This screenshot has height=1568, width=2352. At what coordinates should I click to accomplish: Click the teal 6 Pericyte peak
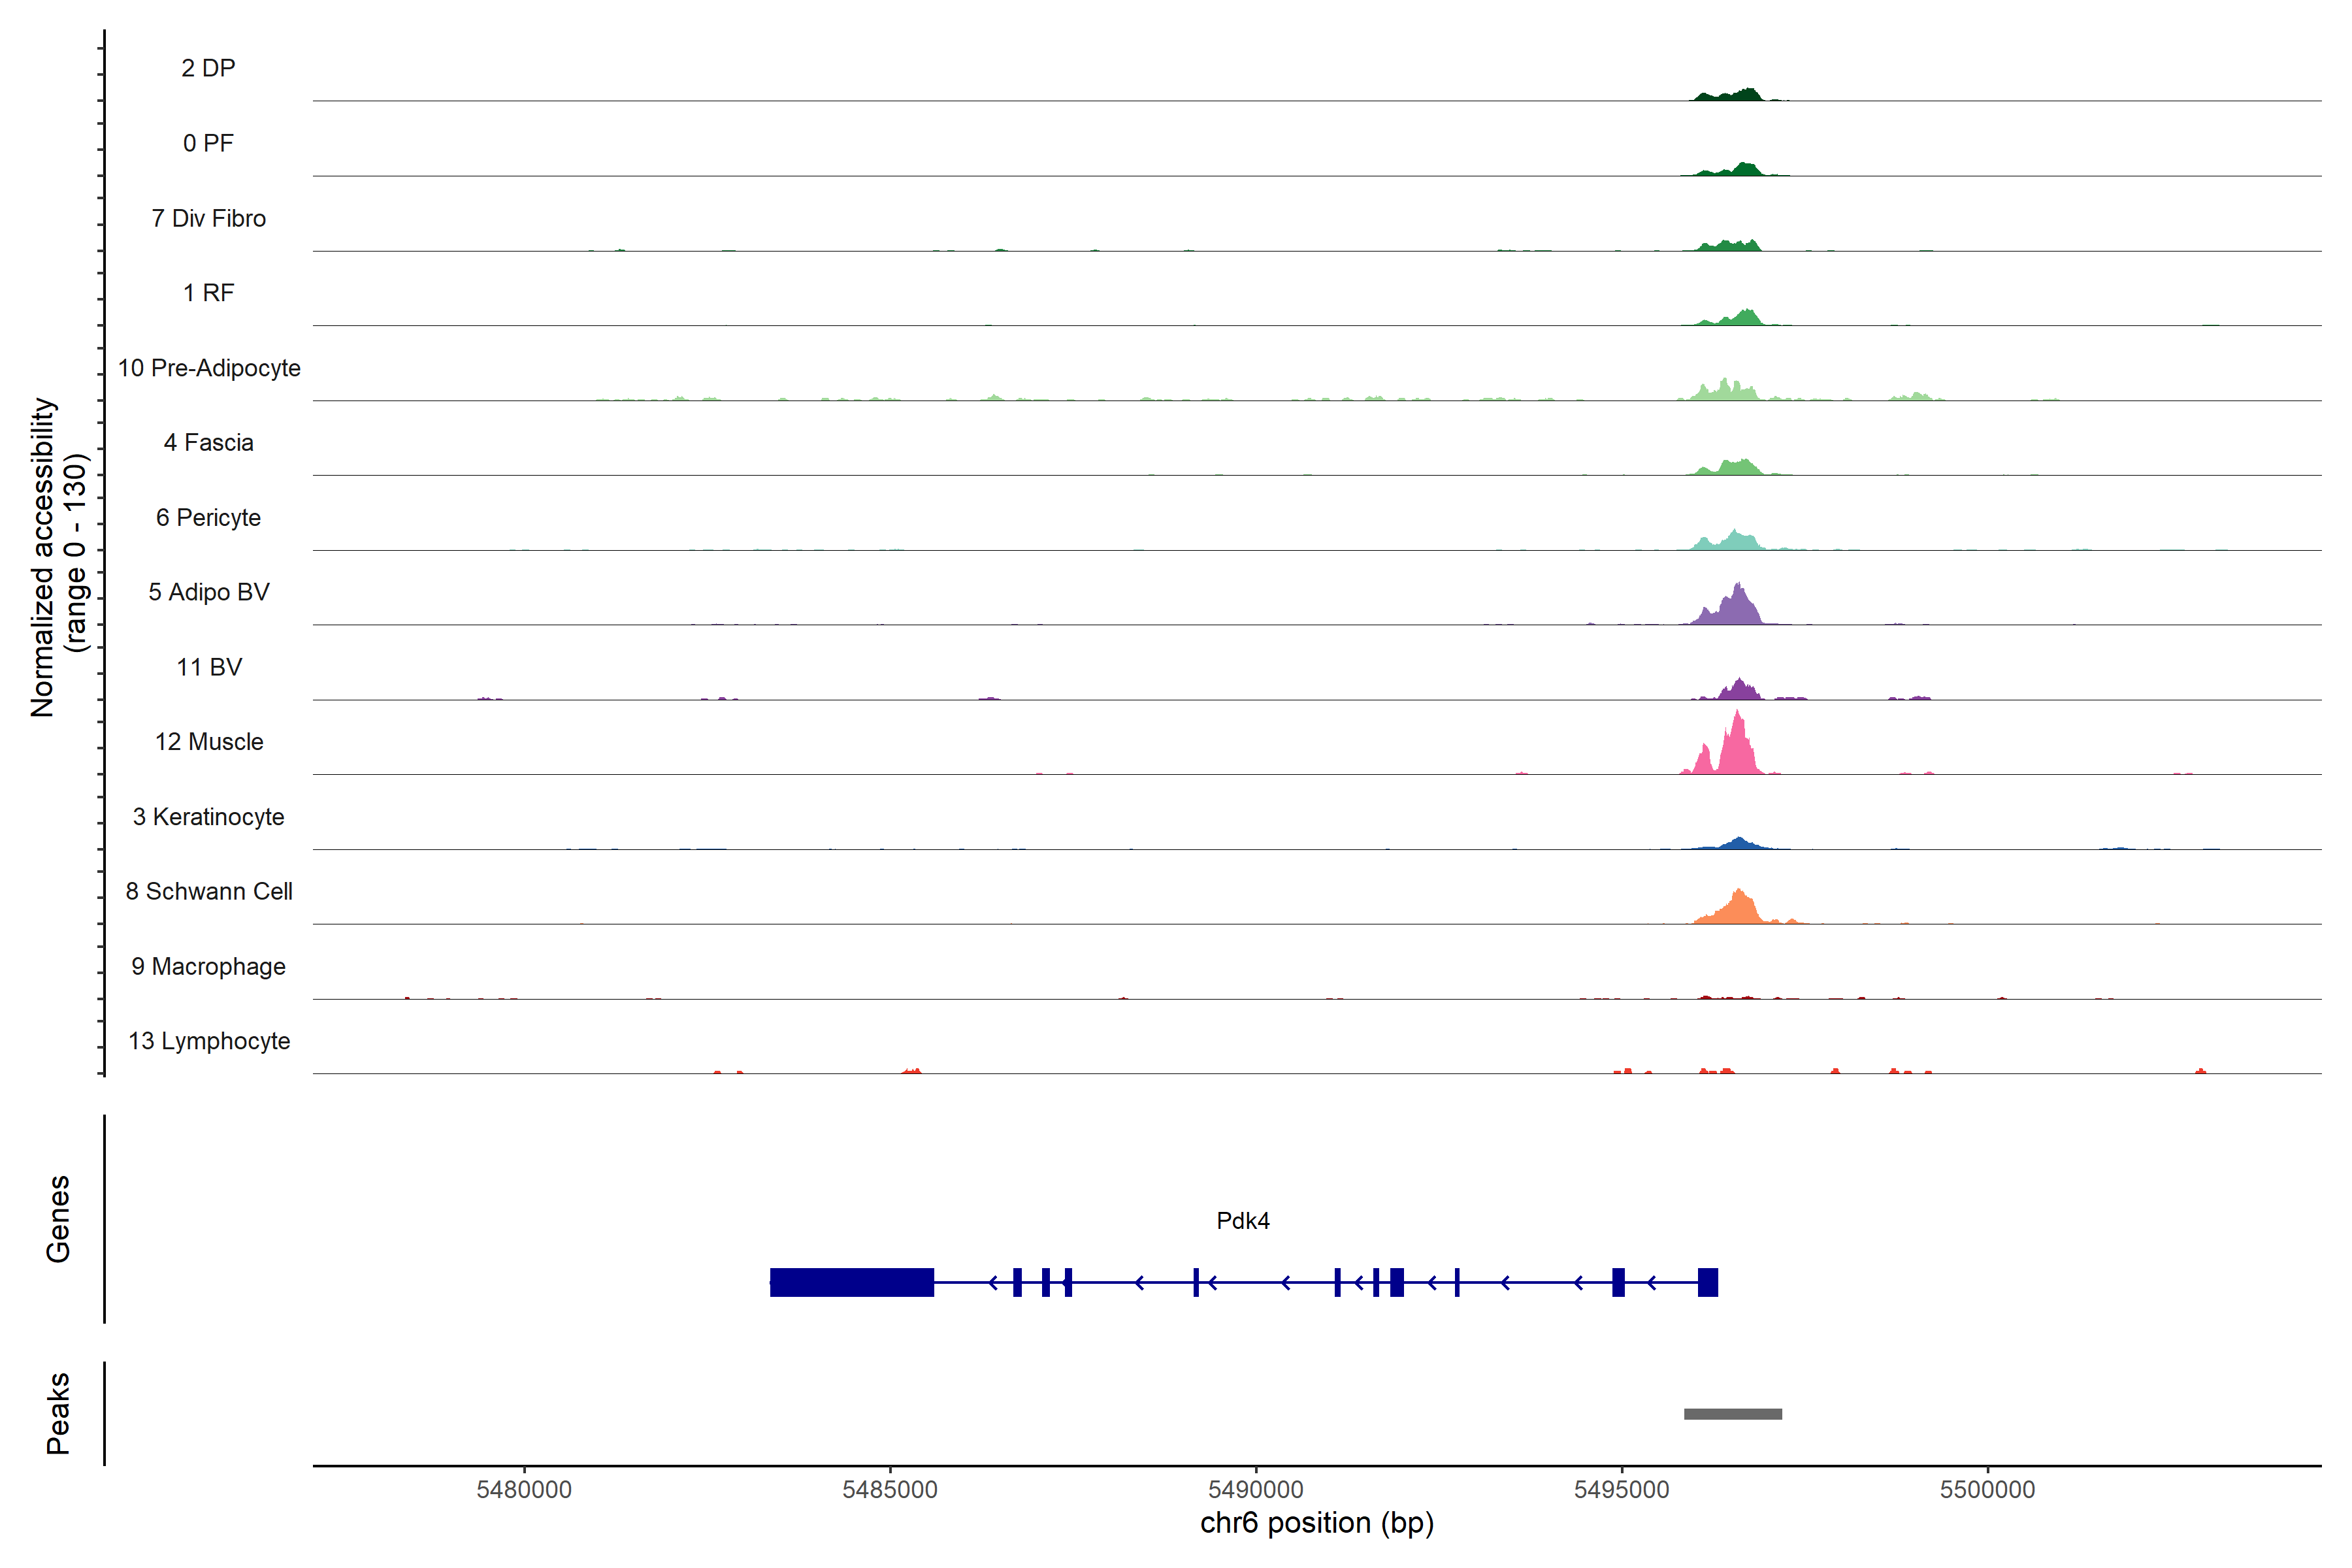(x=1734, y=541)
